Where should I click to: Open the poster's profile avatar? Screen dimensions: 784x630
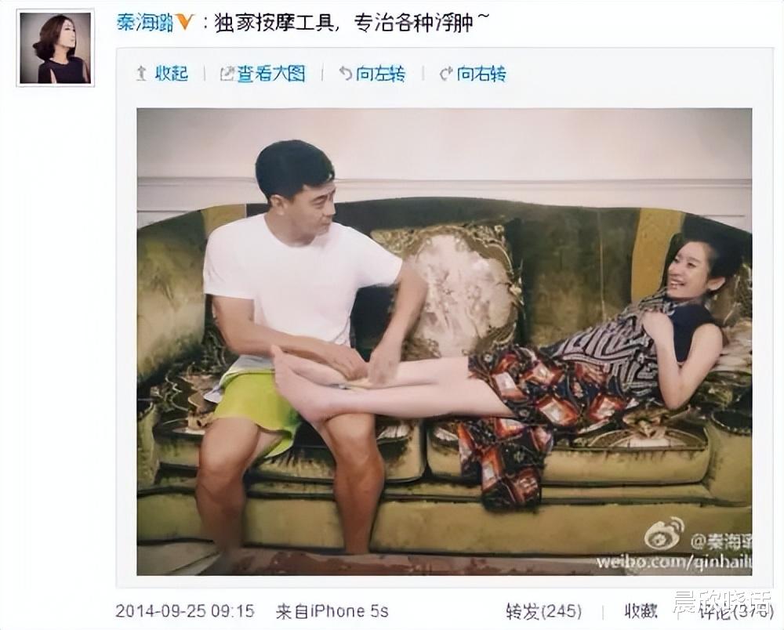tap(56, 48)
